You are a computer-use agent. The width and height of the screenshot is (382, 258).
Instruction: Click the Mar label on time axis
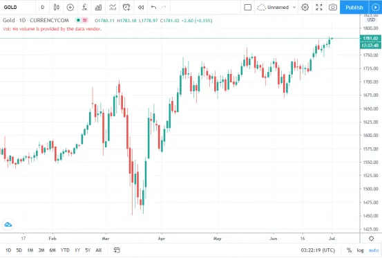pos(106,239)
